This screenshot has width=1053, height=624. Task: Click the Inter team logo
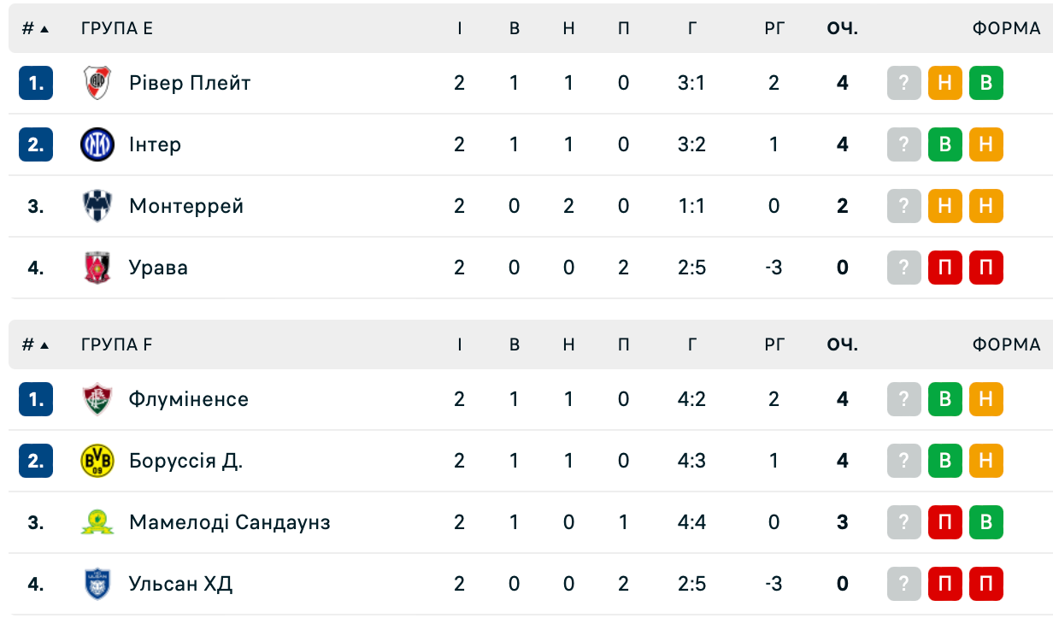[x=97, y=144]
